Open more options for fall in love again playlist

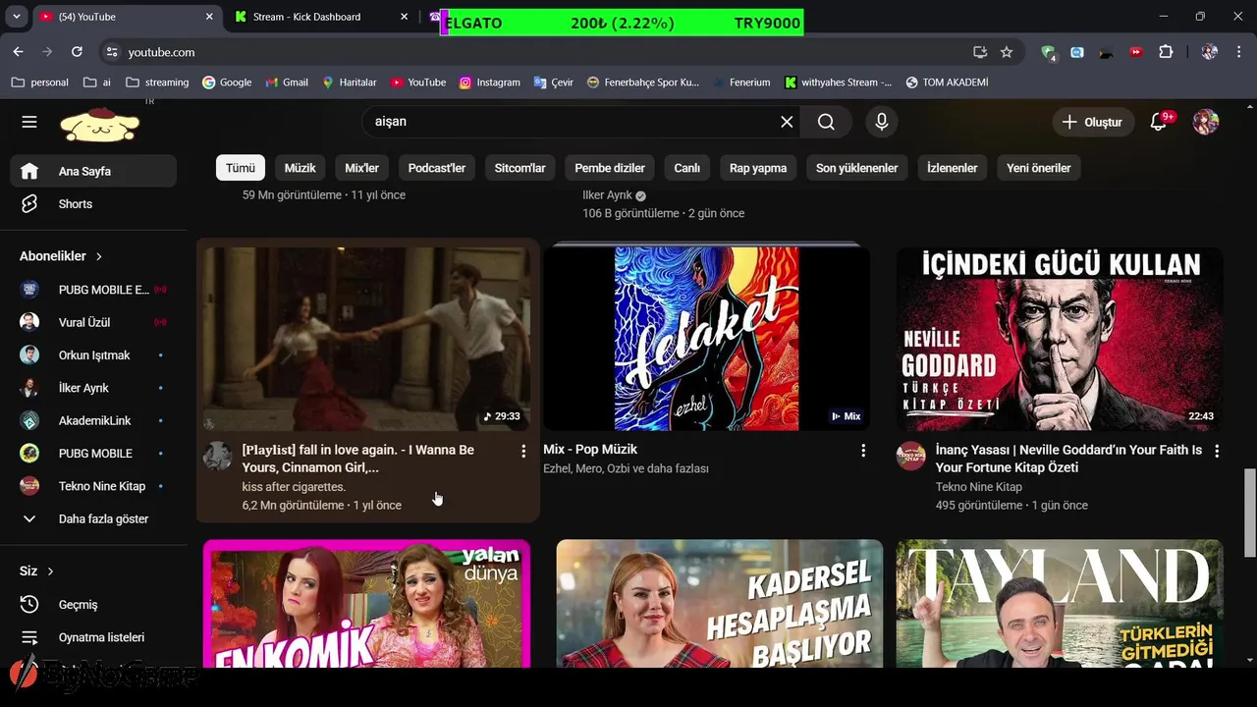(x=523, y=451)
